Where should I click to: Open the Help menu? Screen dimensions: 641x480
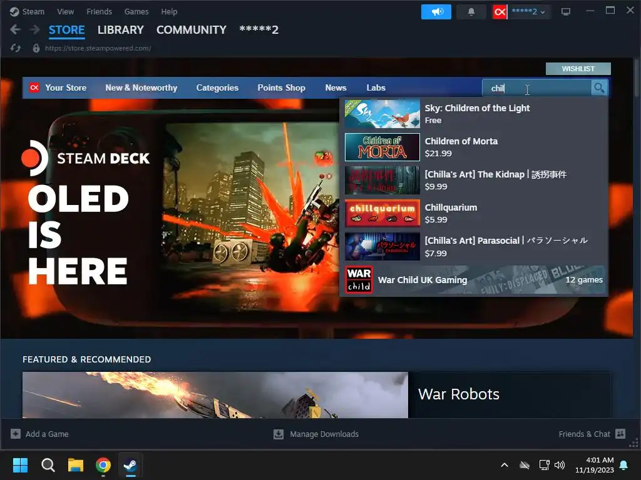coord(169,11)
